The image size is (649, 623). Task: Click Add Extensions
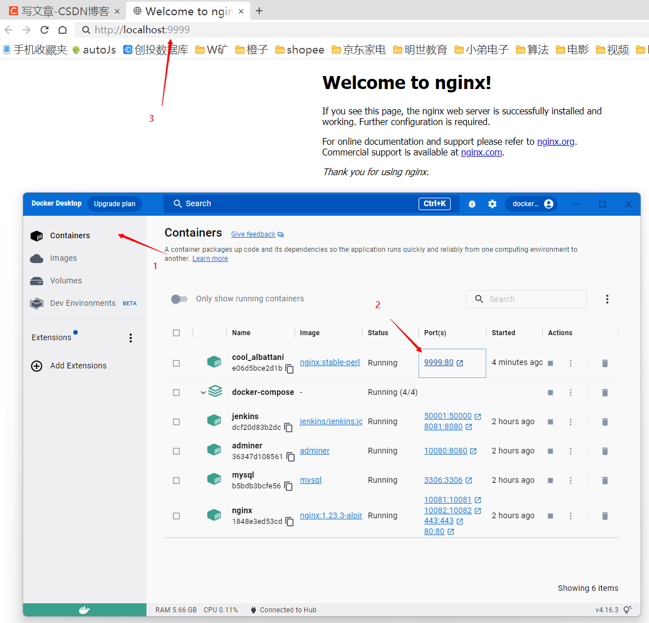69,366
